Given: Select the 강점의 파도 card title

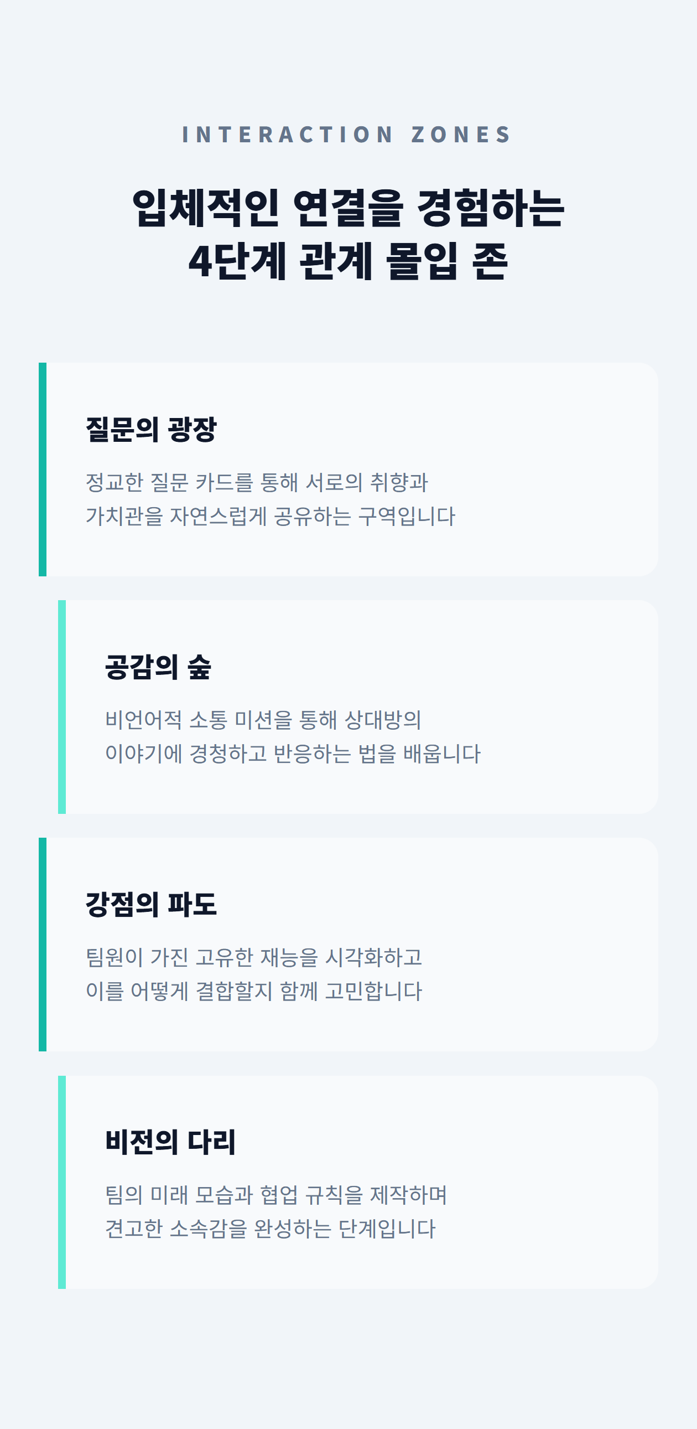Looking at the screenshot, I should (x=150, y=904).
